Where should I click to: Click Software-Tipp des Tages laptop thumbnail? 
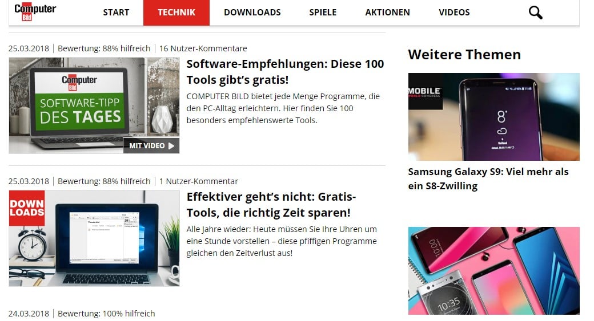click(94, 105)
